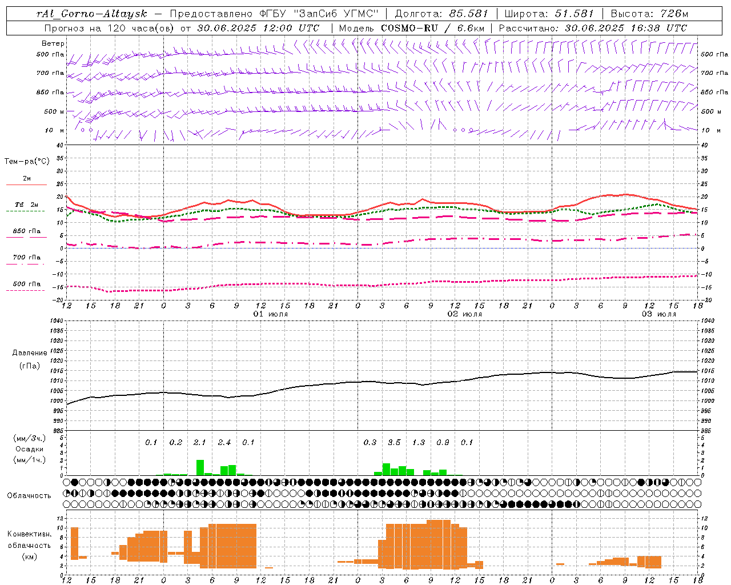
Task: Click the elevation text 'Высота: 726м'
Action: point(649,14)
